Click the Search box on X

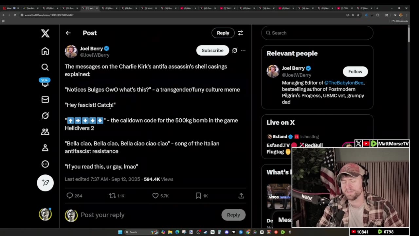click(317, 33)
